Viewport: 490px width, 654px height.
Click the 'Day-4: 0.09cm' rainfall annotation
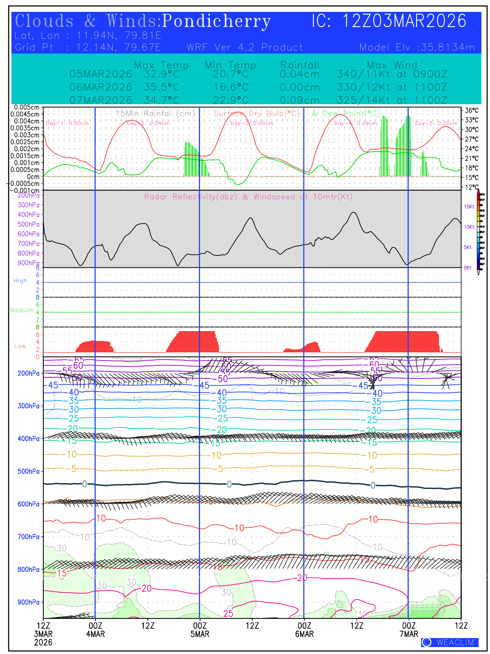[355, 123]
